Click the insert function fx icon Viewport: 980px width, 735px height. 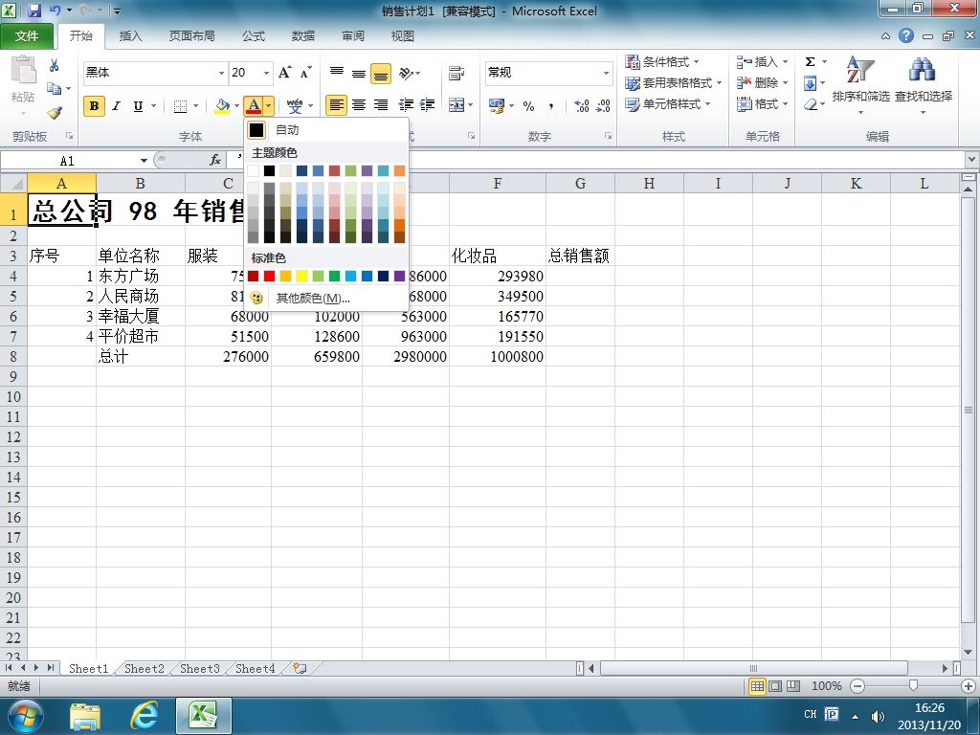click(x=215, y=161)
